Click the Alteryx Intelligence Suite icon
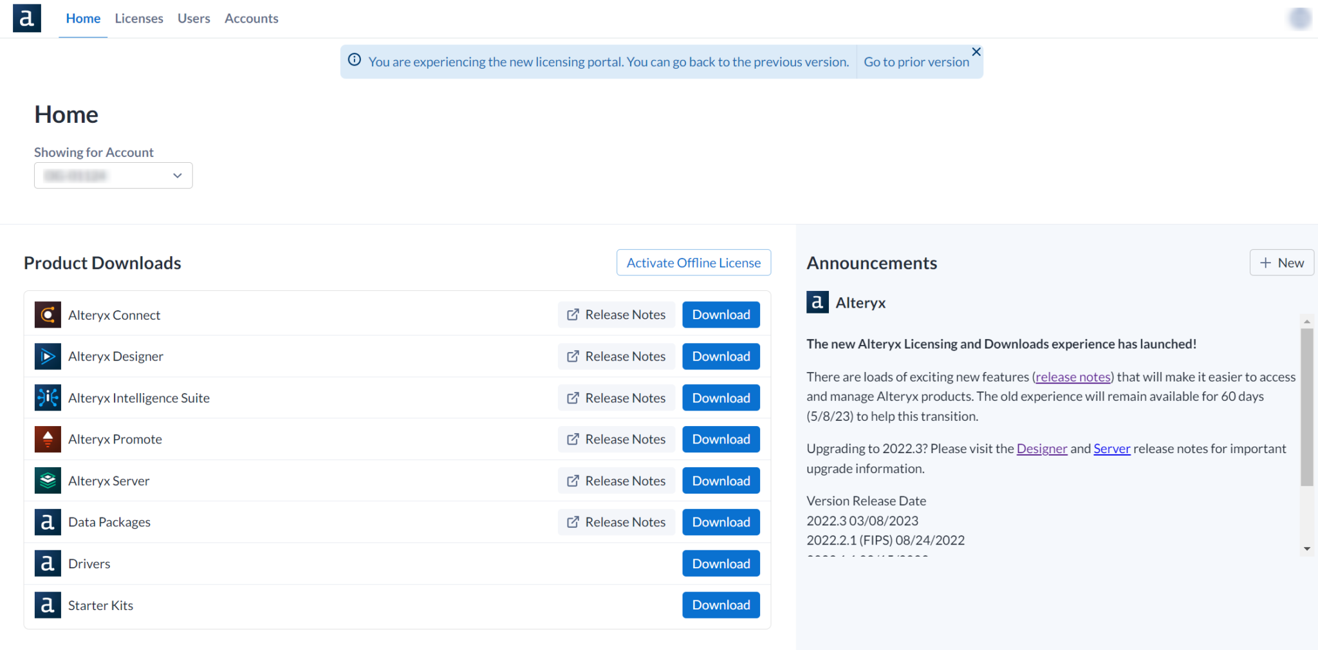The height and width of the screenshot is (650, 1318). (48, 398)
